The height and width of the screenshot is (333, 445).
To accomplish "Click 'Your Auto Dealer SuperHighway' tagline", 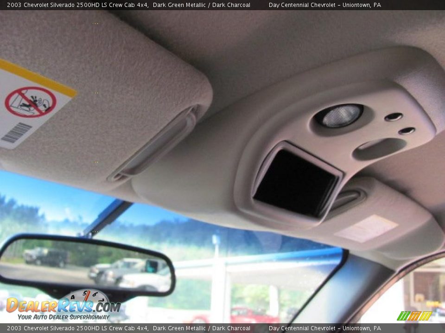I will 64,317.
